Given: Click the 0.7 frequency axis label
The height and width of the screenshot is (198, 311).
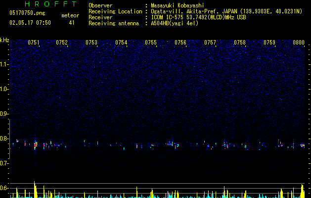Looking at the screenshot, I should (x=4, y=163).
